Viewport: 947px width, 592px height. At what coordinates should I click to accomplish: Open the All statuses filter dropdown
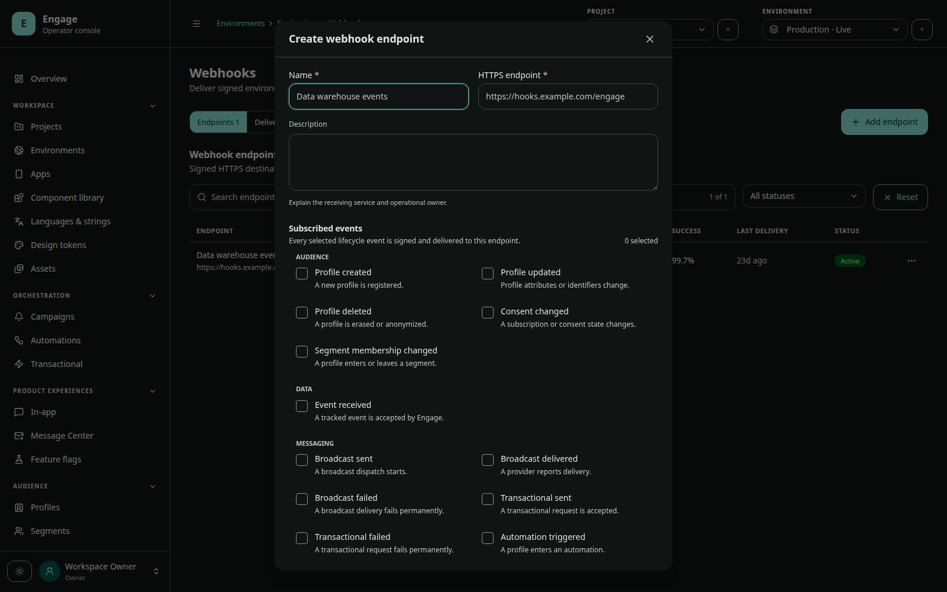click(804, 196)
